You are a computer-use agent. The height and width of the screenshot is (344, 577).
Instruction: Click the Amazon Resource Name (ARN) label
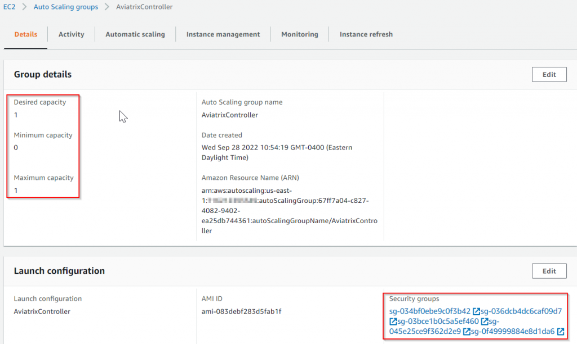point(250,178)
